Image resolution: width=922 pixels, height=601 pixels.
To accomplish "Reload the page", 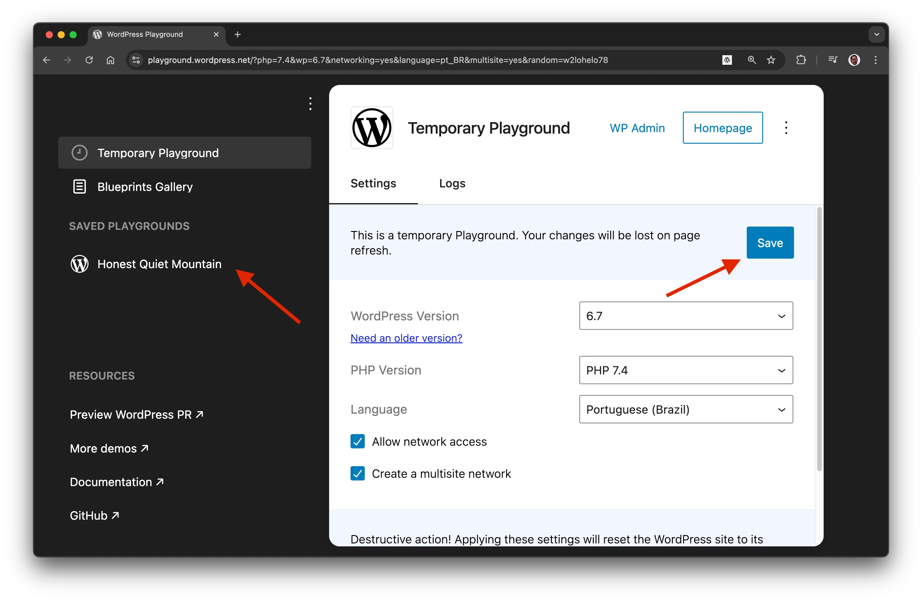I will (x=89, y=60).
